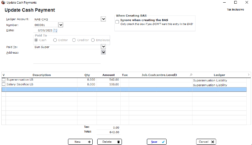Image resolution: width=252 pixels, height=145 pixels.
Task: Click the Amount column header
Action: (x=108, y=75)
